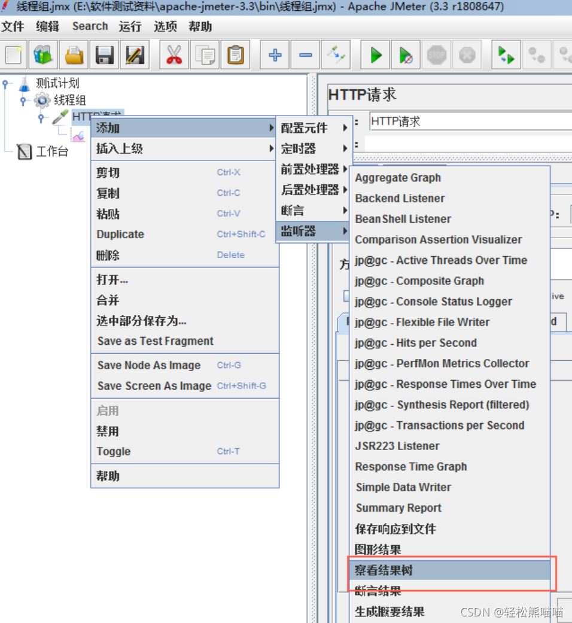Choose Save as Test Fragment

pos(184,341)
